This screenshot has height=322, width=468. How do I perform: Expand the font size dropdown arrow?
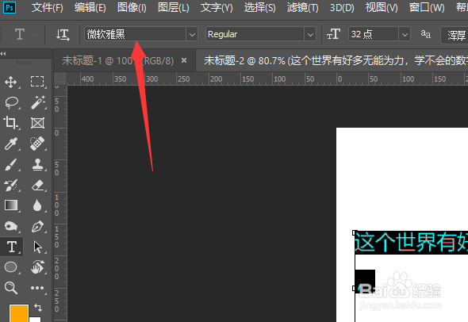[x=405, y=35]
